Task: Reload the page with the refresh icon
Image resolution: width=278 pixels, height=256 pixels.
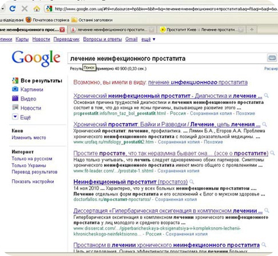Action: click(13, 8)
